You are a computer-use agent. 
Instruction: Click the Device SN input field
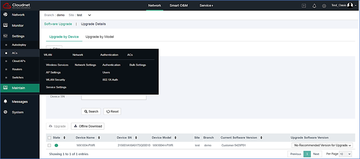point(114,97)
